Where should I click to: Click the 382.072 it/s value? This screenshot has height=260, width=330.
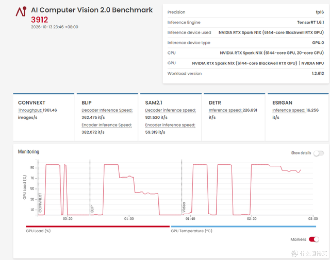(x=93, y=132)
